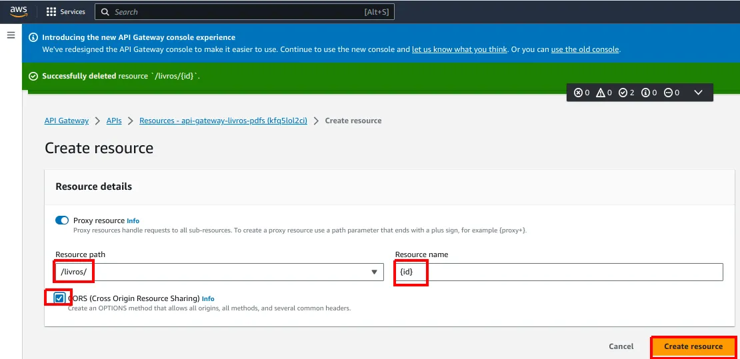The width and height of the screenshot is (740, 359).
Task: Click the 'Create resource' breadcrumb text
Action: click(353, 121)
